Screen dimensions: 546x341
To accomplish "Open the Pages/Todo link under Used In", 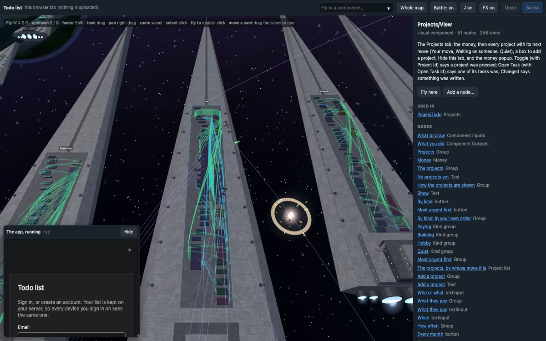I will [x=430, y=115].
